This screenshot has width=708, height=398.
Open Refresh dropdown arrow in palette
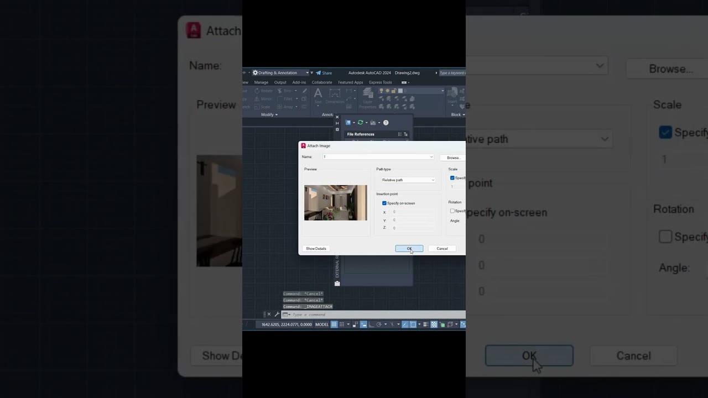pyautogui.click(x=366, y=123)
